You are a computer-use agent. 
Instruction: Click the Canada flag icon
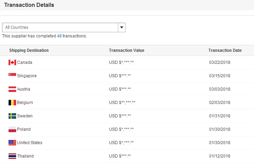12,62
